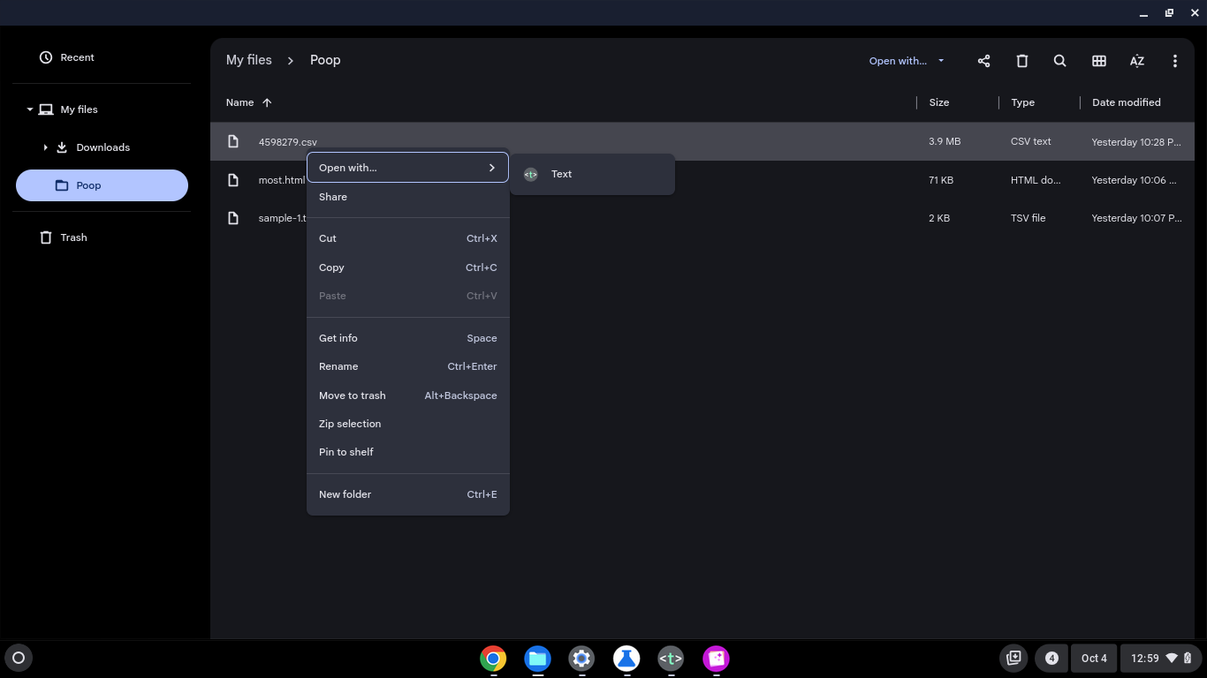Open search with the magnifier icon
This screenshot has width=1207, height=678.
[1059, 61]
